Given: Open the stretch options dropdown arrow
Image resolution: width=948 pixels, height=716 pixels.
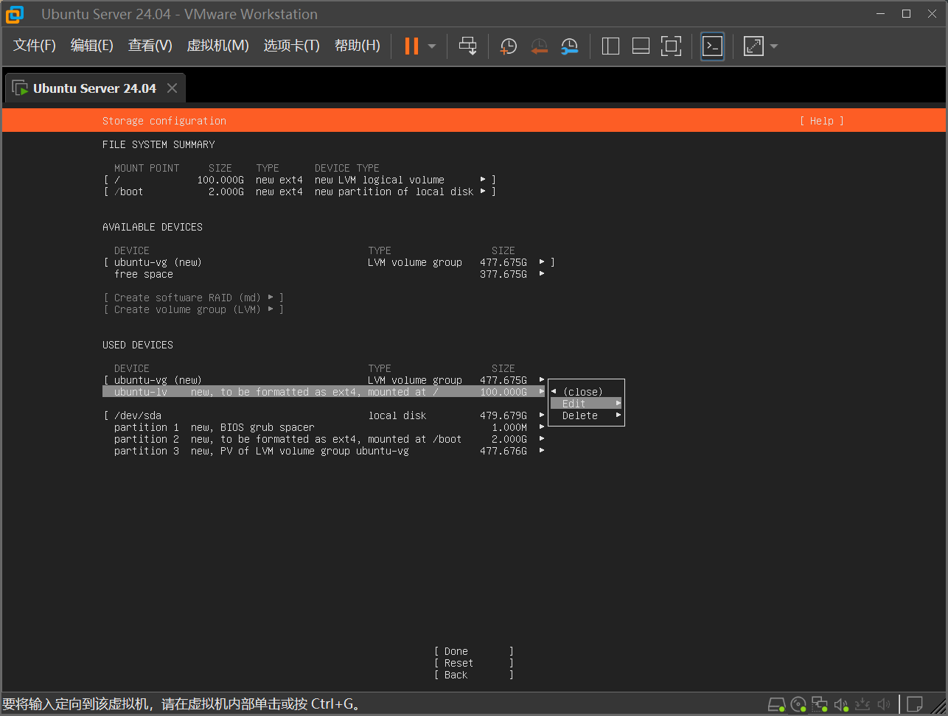Looking at the screenshot, I should click(x=773, y=46).
